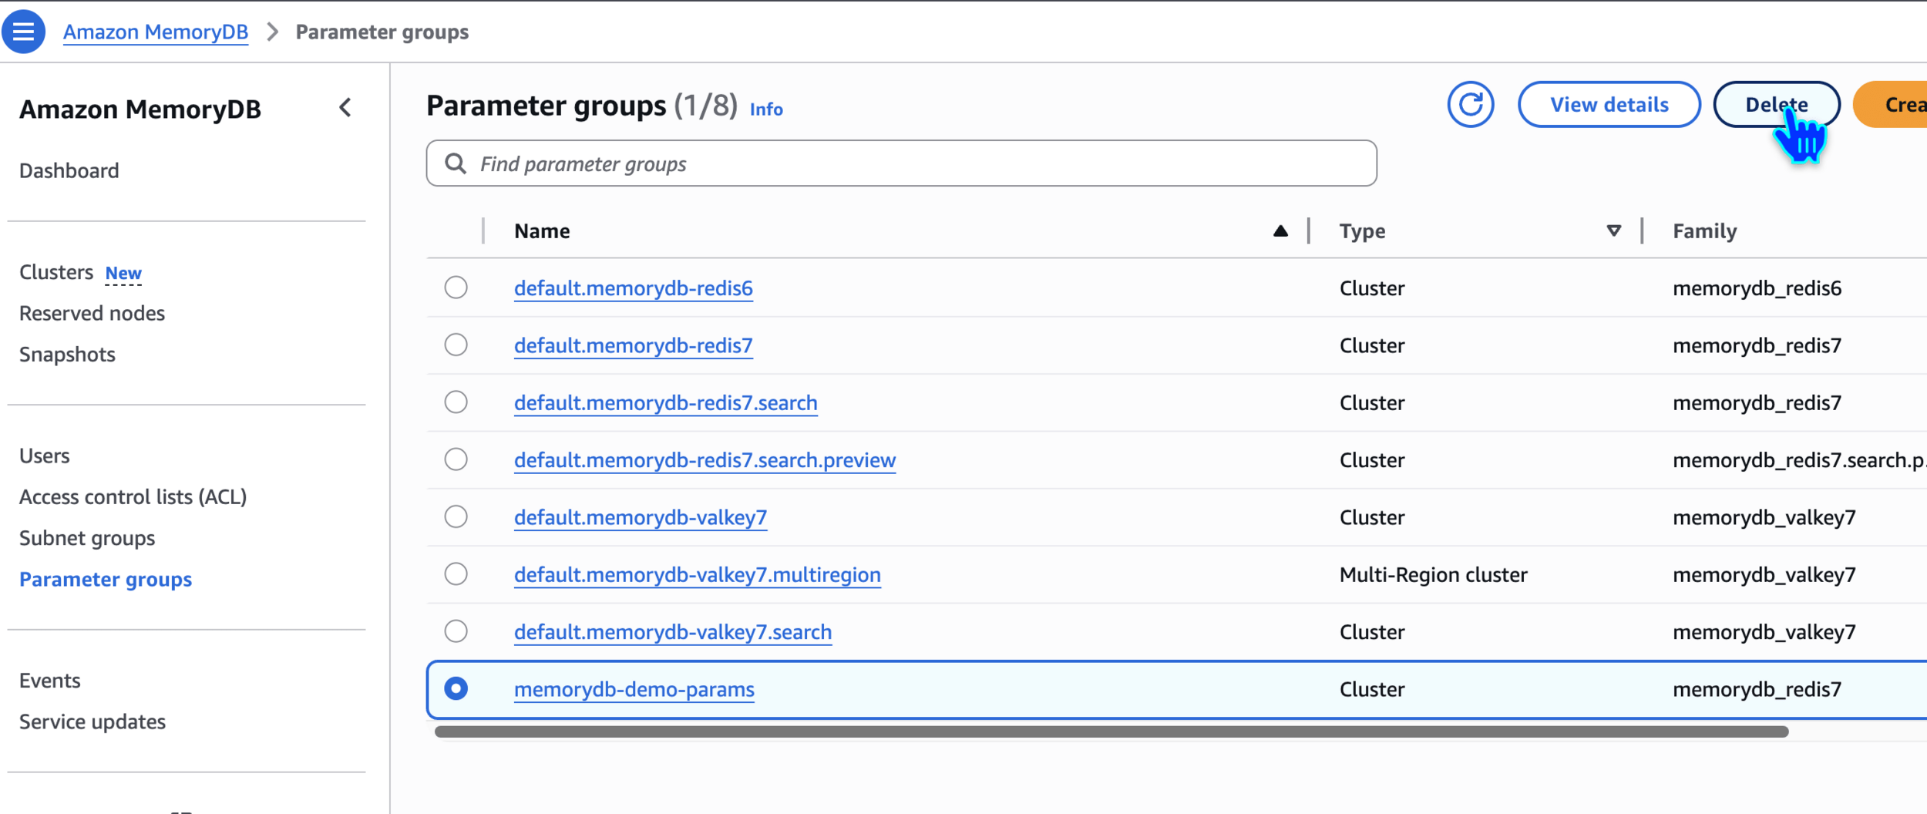Click the New badge next to Clusters

(123, 274)
